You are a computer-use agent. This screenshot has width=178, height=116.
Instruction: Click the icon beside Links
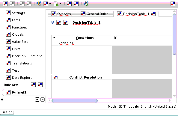[x=8, y=49]
